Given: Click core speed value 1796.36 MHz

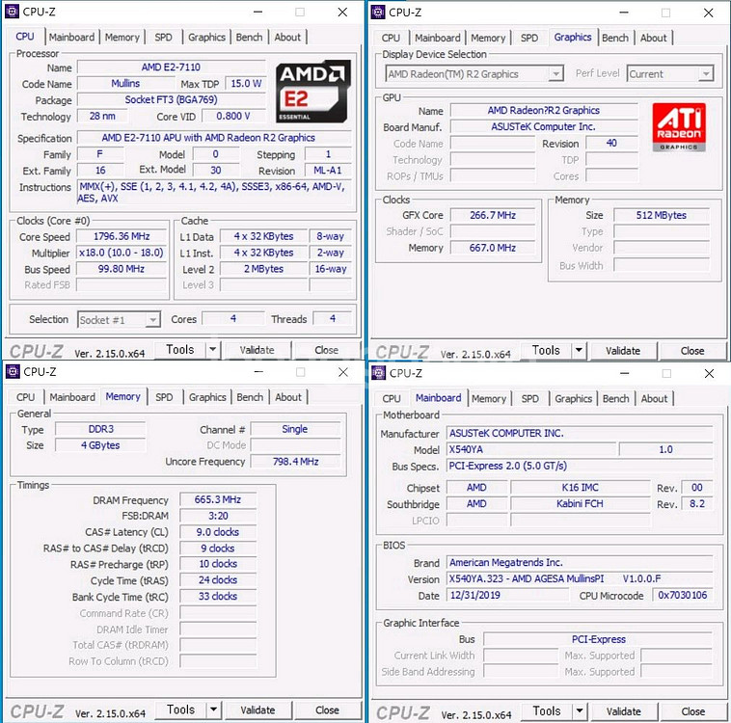Looking at the screenshot, I should pyautogui.click(x=122, y=236).
